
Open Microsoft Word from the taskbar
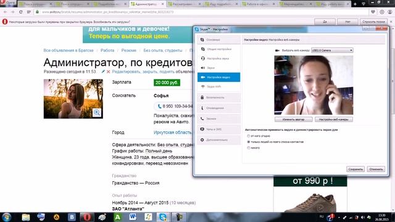pyautogui.click(x=133, y=217)
